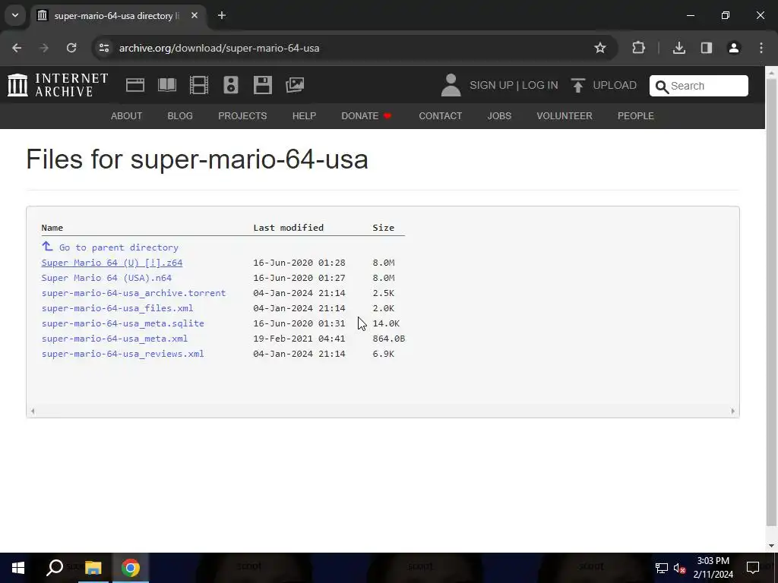The height and width of the screenshot is (583, 778).
Task: Open the Audio speaker icon
Action: 231,85
